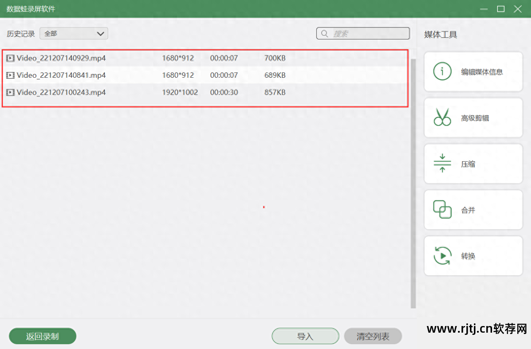This screenshot has height=349, width=531.
Task: Minimize the 数据蛙录屏软件 window
Action: pyautogui.click(x=485, y=9)
